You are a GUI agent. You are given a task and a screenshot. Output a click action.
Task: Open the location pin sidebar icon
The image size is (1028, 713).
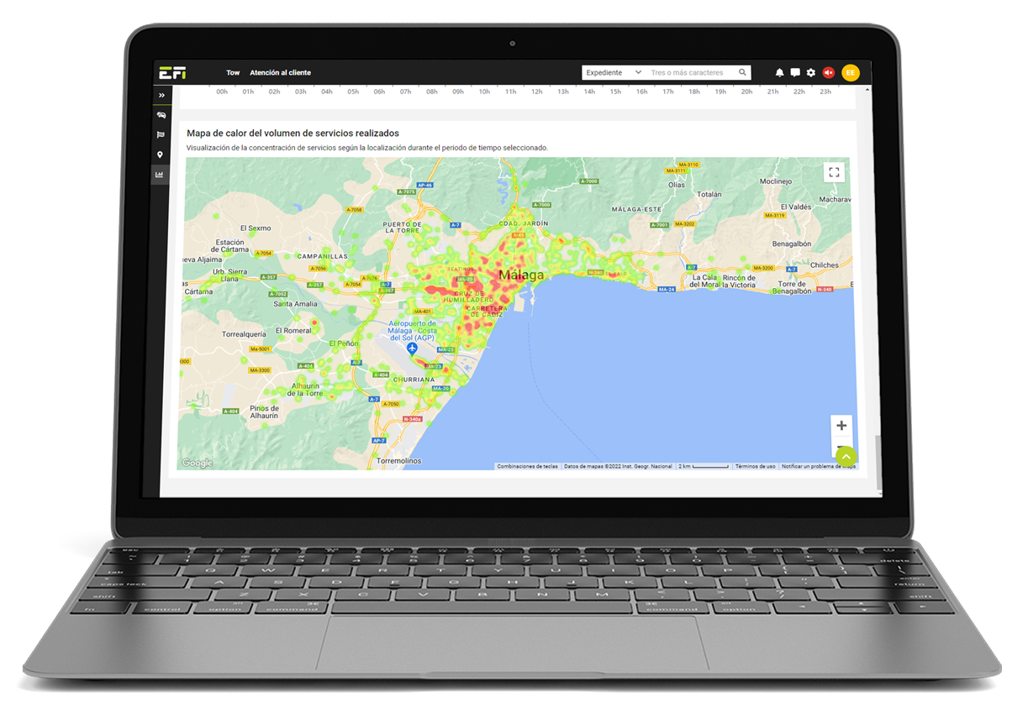pyautogui.click(x=161, y=155)
